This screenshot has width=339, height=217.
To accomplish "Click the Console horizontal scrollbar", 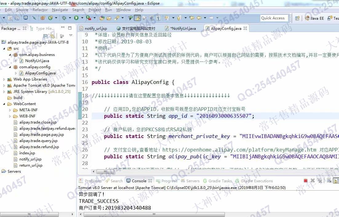I will click(x=154, y=215).
